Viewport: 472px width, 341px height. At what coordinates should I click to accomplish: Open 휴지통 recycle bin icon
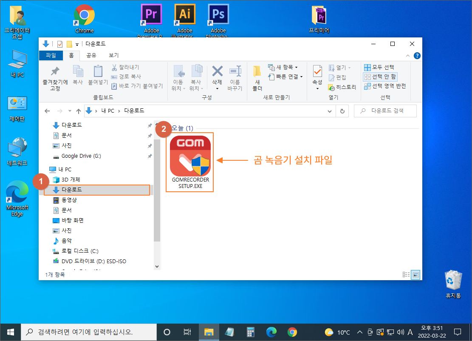click(x=453, y=284)
